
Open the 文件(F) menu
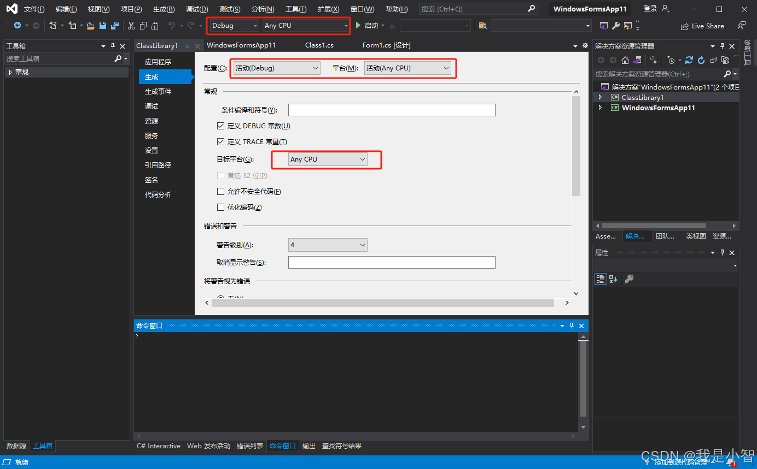click(x=34, y=9)
